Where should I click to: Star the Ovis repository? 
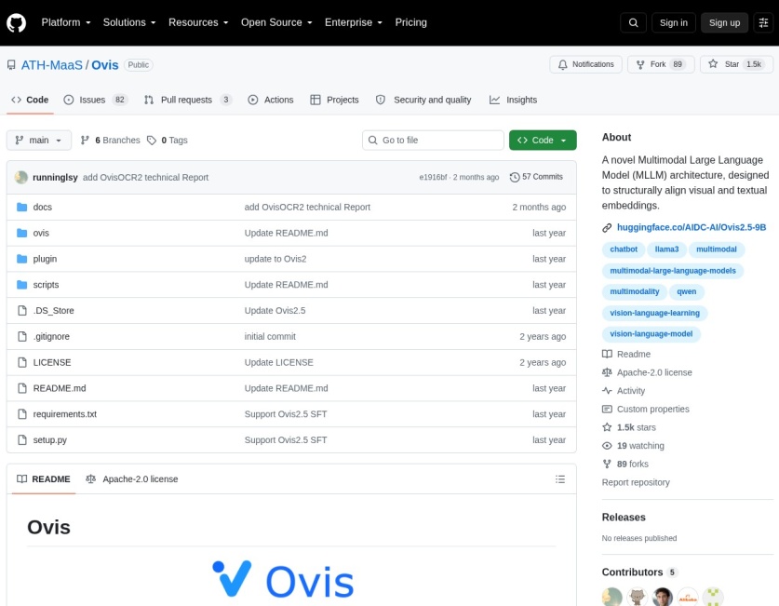pos(737,64)
